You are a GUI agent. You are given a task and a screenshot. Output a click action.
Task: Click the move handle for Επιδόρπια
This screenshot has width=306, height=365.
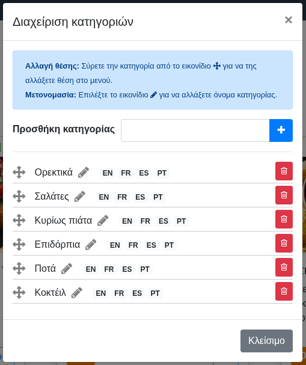click(x=19, y=244)
